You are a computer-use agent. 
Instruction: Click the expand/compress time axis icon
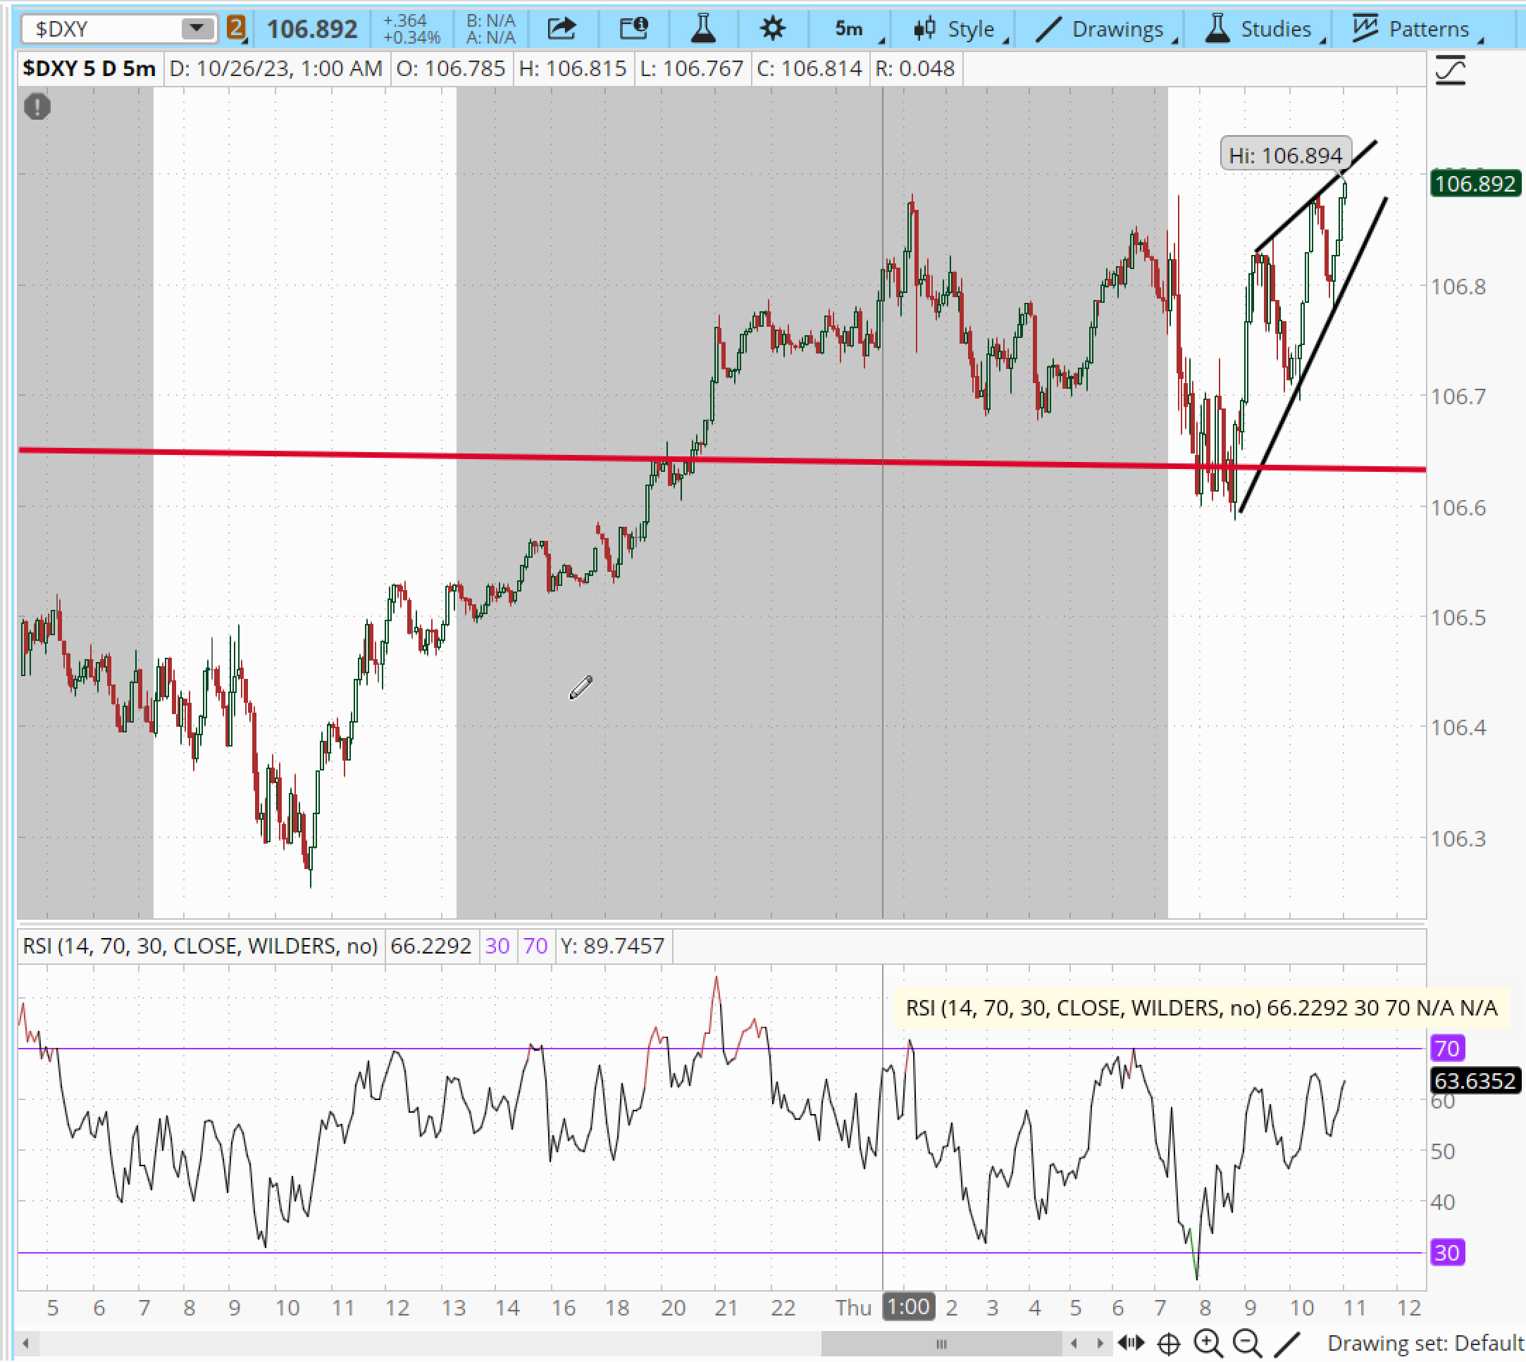coord(1131,1344)
